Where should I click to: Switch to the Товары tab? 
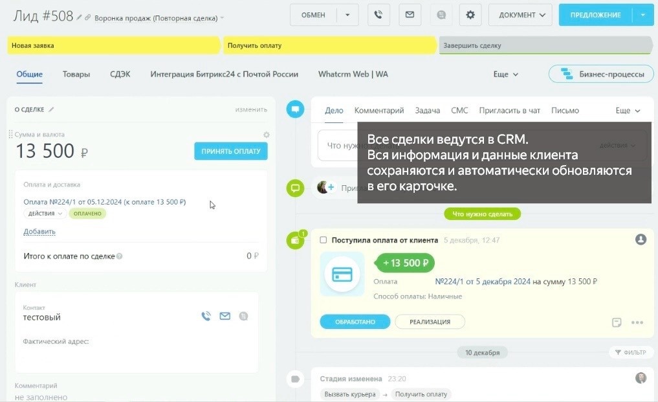point(76,74)
